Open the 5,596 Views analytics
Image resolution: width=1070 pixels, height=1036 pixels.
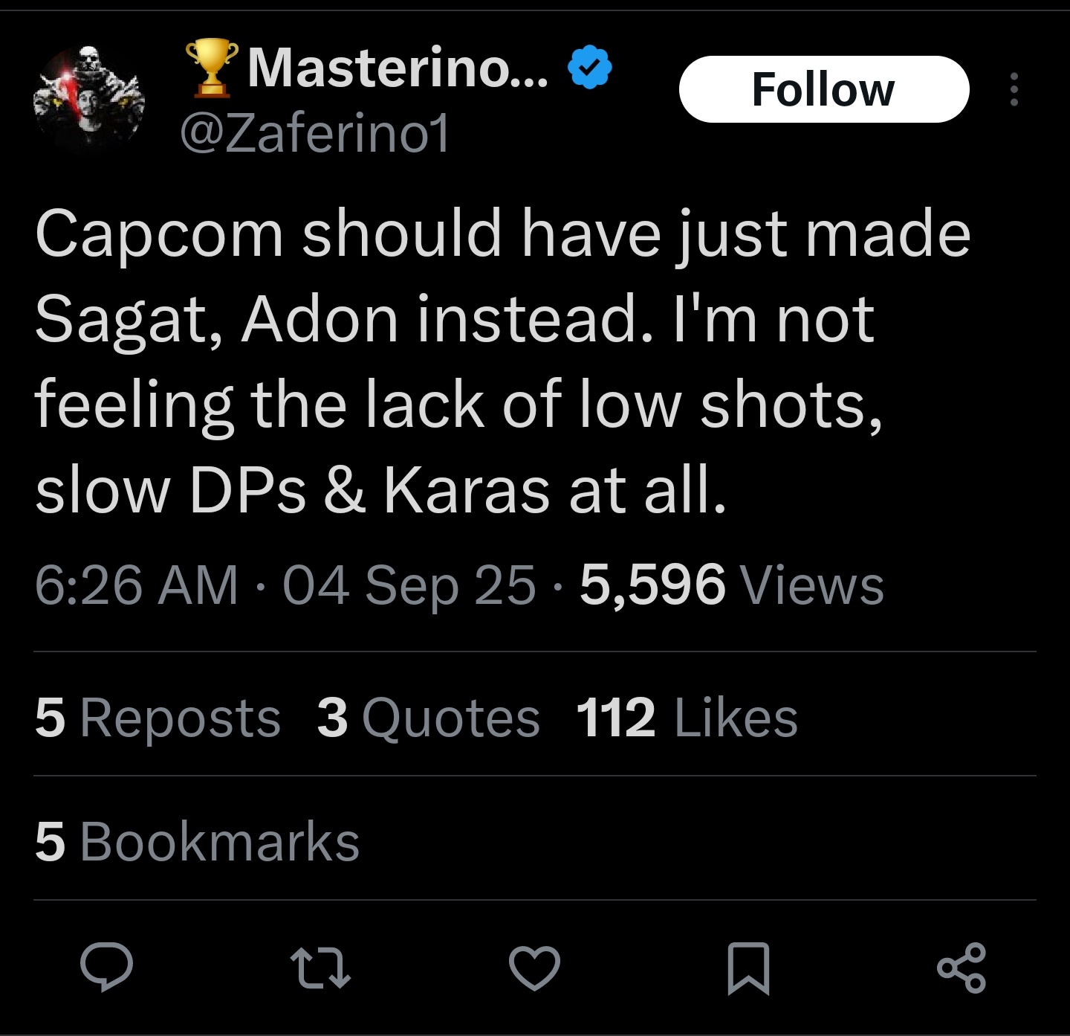click(x=732, y=585)
